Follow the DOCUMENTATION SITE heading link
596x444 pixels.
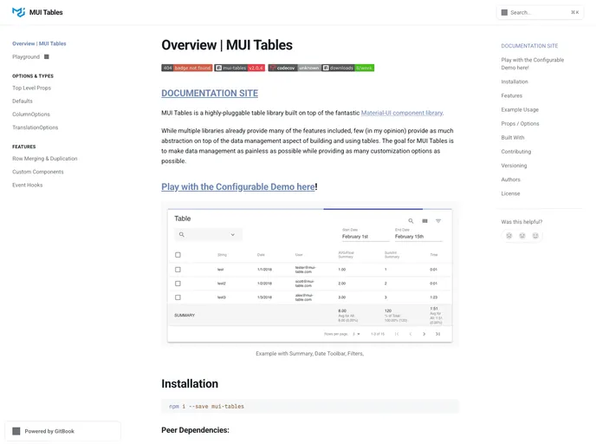click(x=209, y=94)
